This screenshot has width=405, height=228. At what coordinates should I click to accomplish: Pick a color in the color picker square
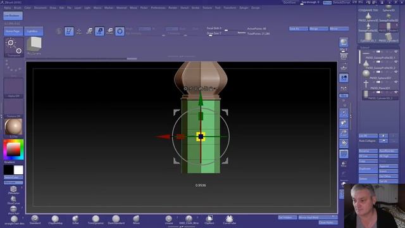[13, 149]
